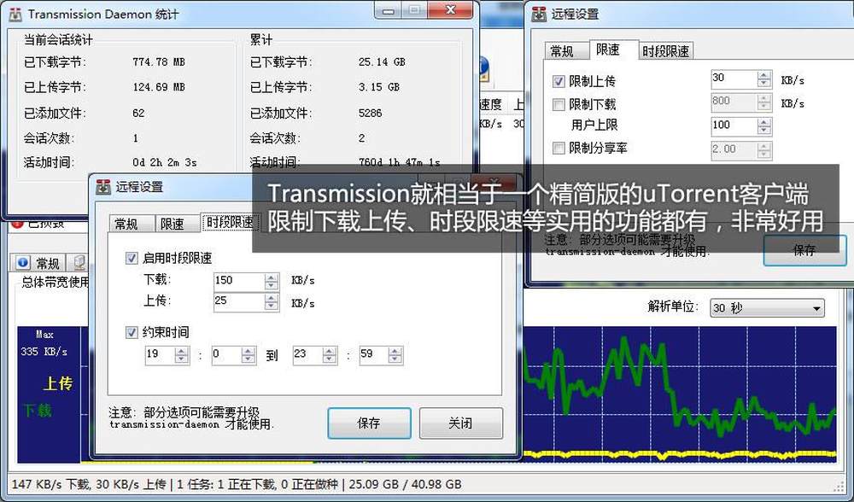Switch to 常规 tab in front 远程设置 dialog
The image size is (854, 502).
[132, 224]
